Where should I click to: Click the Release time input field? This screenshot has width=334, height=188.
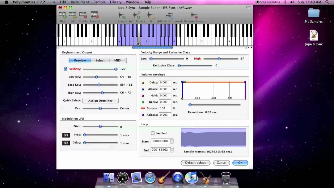click(x=165, y=115)
